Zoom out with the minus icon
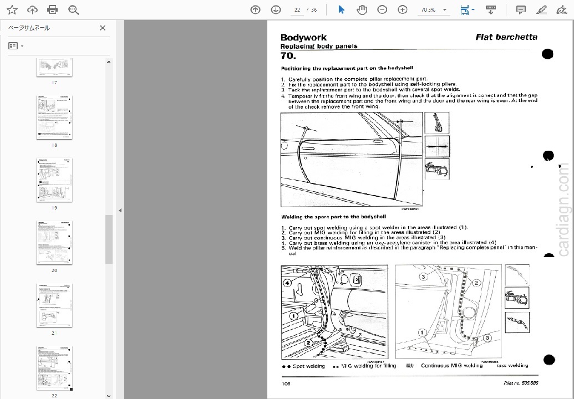This screenshot has height=399, width=574. tap(382, 10)
